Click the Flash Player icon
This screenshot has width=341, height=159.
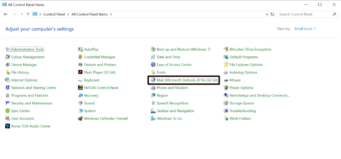[x=80, y=73]
